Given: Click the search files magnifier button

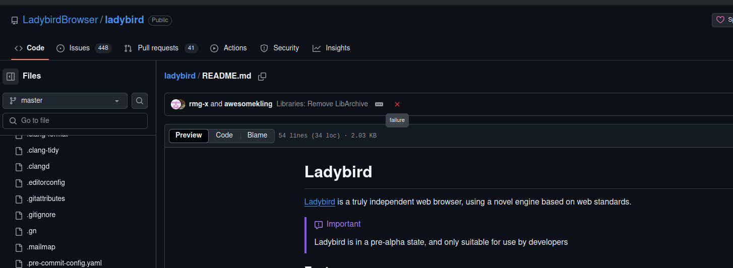Looking at the screenshot, I should point(140,101).
